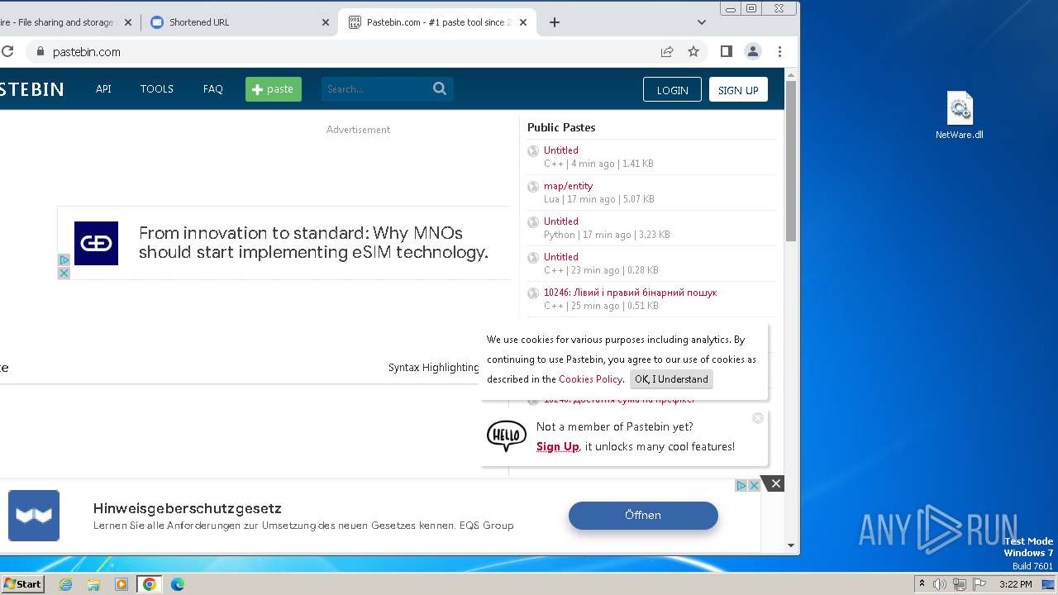Open the Chrome three-dot menu
The width and height of the screenshot is (1058, 595).
tap(779, 51)
